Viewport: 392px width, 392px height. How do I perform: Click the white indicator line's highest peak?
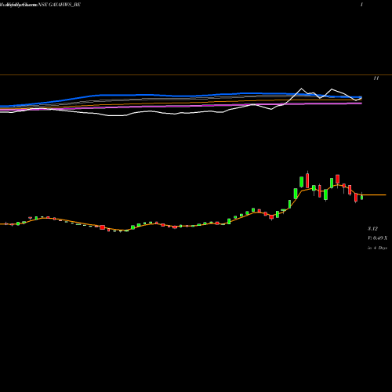click(x=301, y=89)
